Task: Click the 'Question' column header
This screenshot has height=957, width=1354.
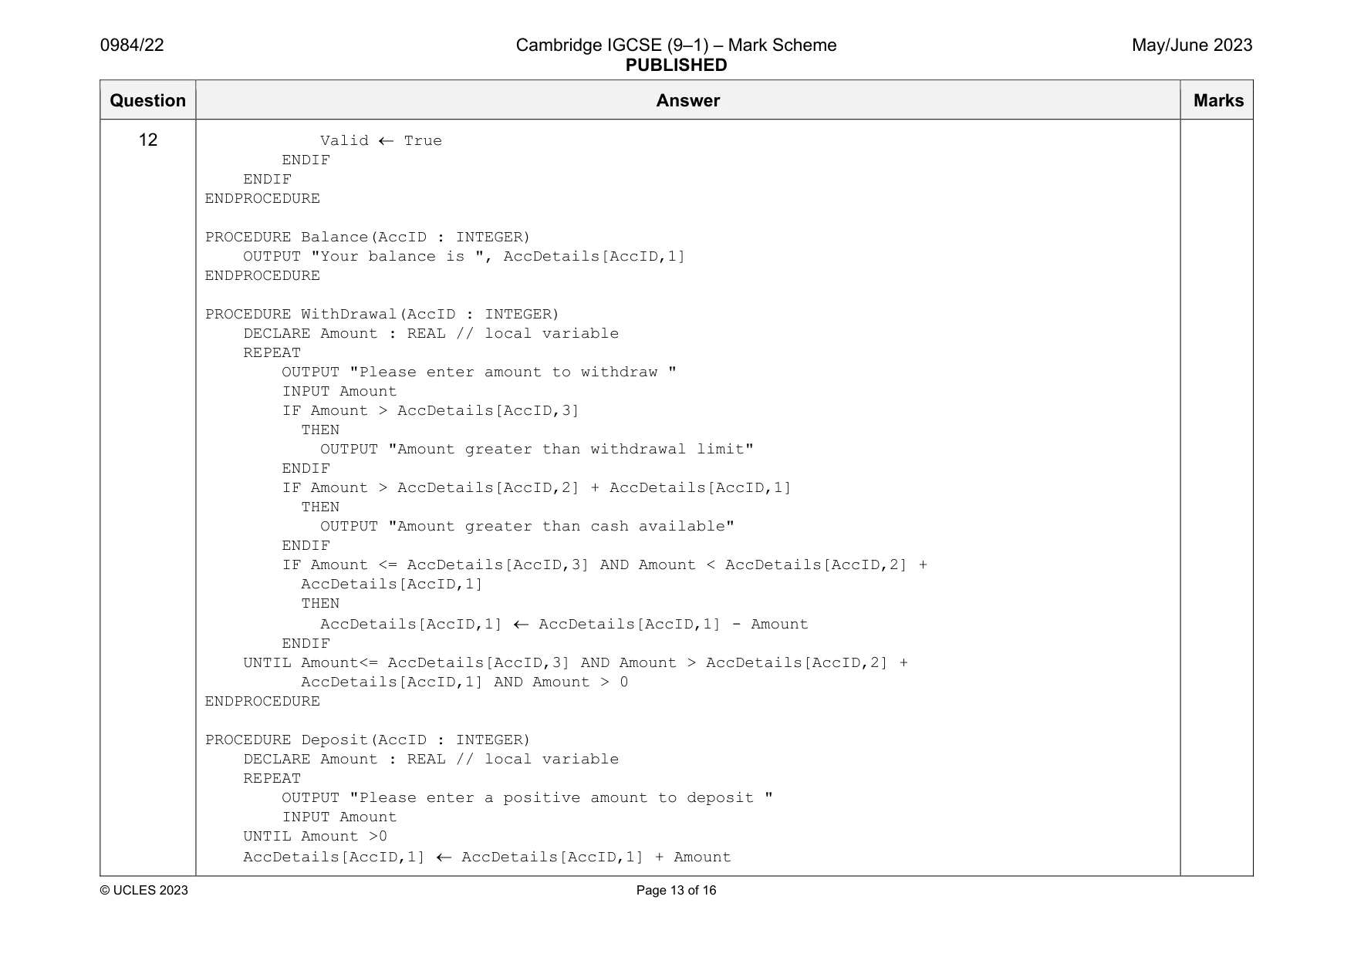Action: 147,100
